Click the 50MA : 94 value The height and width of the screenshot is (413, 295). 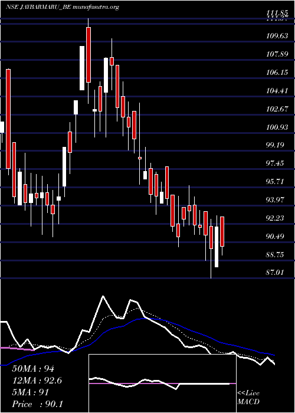(x=33, y=369)
